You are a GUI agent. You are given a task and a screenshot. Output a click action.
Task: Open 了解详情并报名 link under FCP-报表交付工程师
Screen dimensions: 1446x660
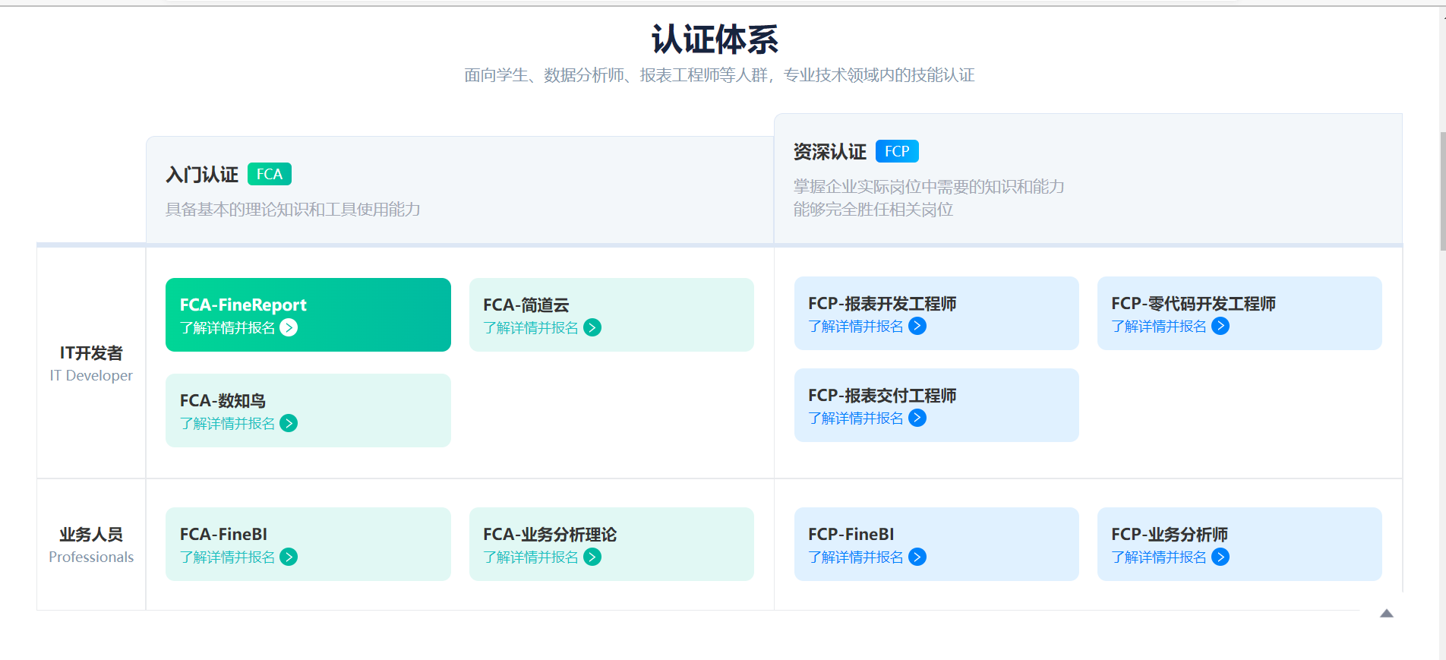856,418
